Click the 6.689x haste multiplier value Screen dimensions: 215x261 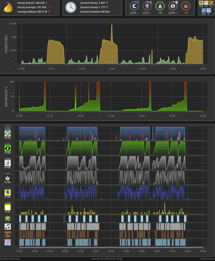[x=7, y=159]
